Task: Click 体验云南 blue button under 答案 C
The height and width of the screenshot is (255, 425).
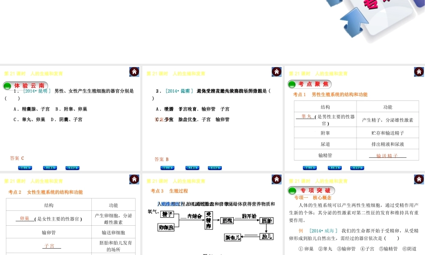Action: click(x=25, y=168)
